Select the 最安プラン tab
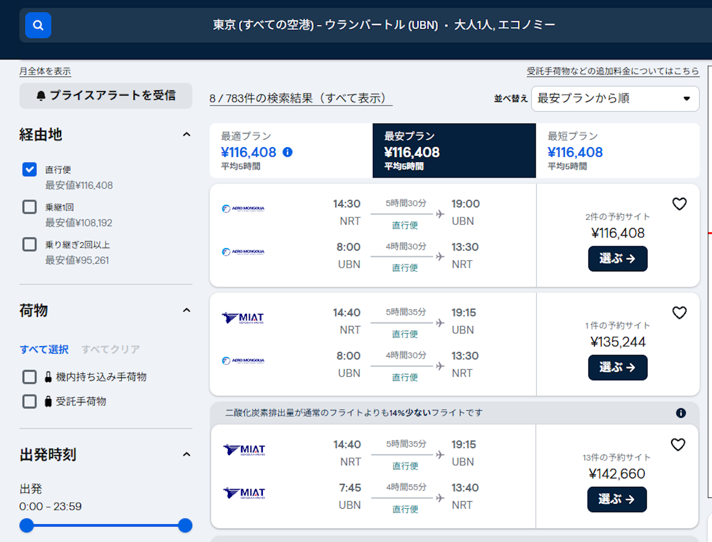This screenshot has width=712, height=542. [x=454, y=151]
